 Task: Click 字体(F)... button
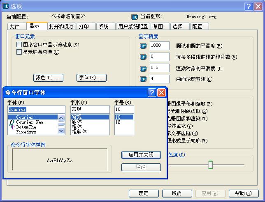pyautogui.click(x=91, y=78)
